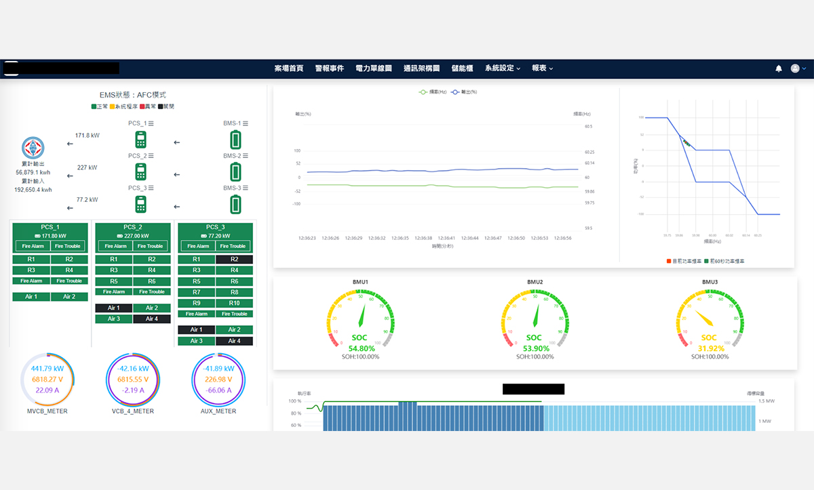Toggle the 頻率(Hz) series in chart legend
814x490 pixels.
[x=433, y=91]
